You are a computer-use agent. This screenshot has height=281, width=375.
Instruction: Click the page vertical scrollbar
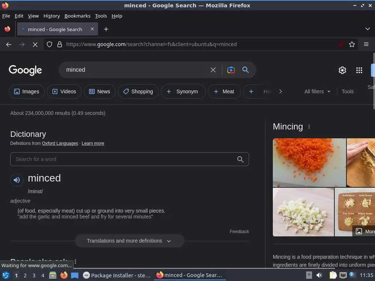click(374, 81)
